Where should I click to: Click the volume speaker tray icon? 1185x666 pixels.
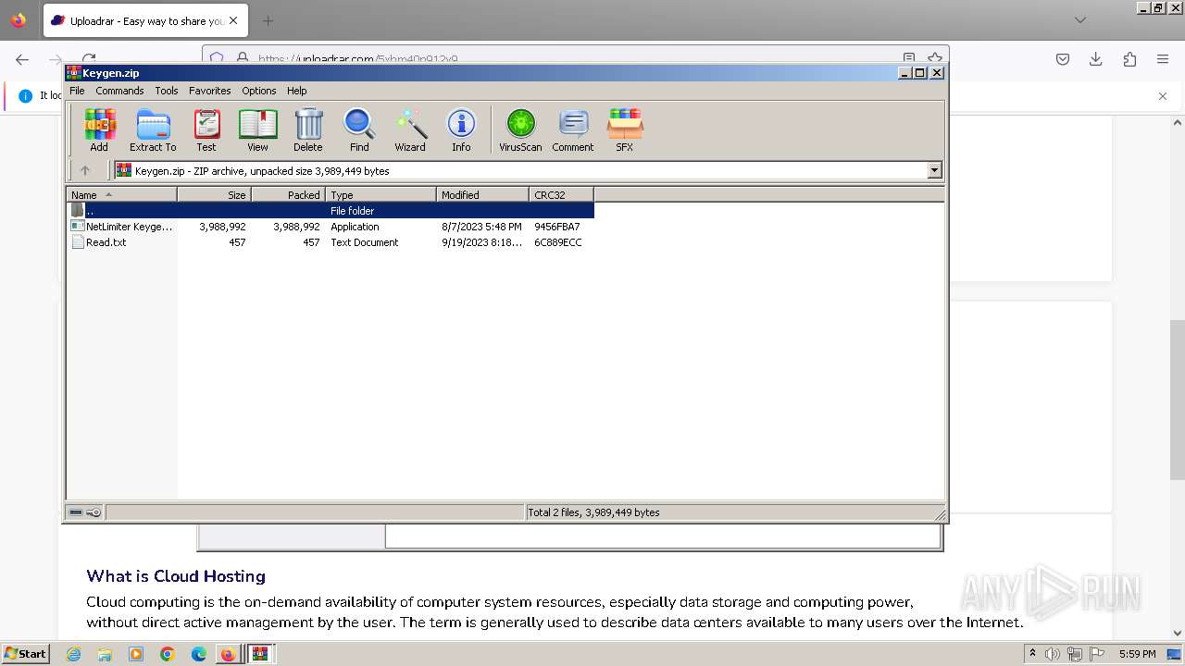click(1054, 654)
